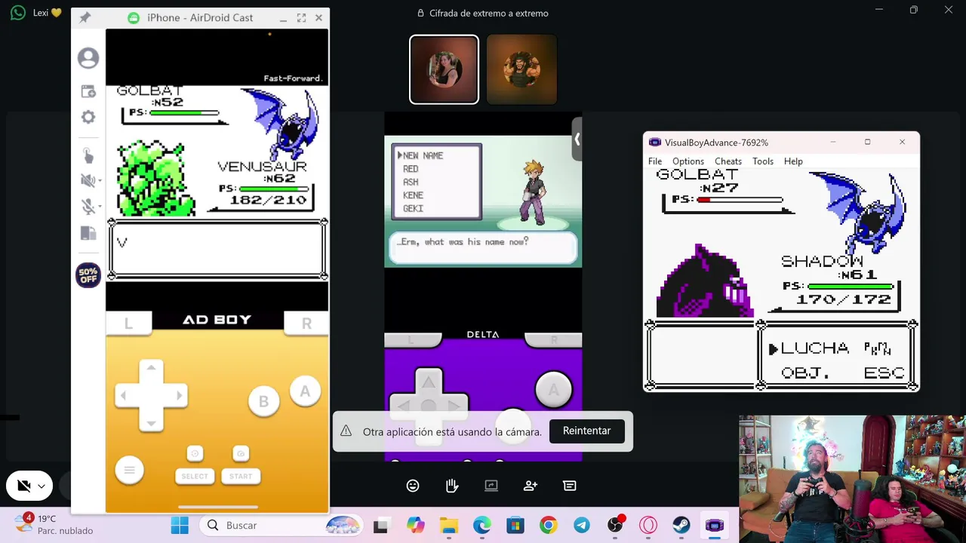The image size is (966, 543).
Task: Click the AirDroid screen rotation device icon
Action: [88, 233]
